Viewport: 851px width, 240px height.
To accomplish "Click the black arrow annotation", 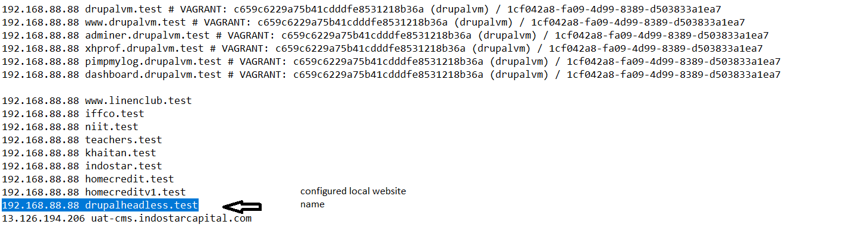I will coord(242,207).
